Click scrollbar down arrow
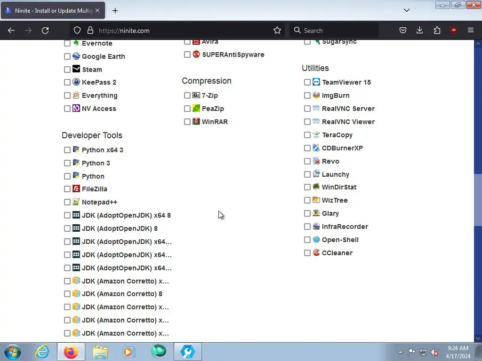This screenshot has height=361, width=482. pyautogui.click(x=478, y=338)
